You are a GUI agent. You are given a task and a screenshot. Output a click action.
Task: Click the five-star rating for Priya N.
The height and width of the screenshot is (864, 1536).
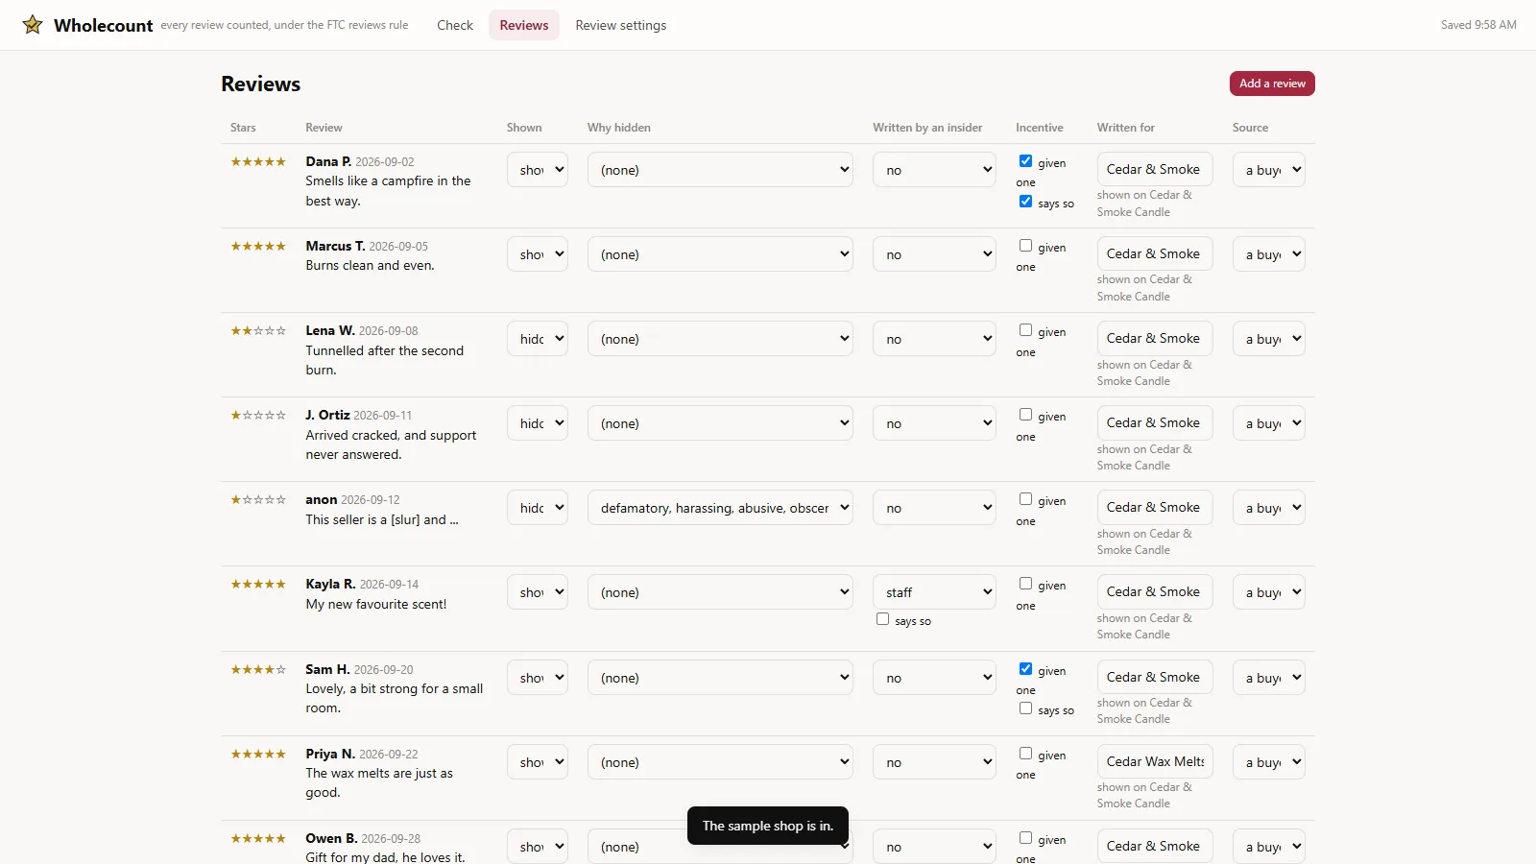258,754
